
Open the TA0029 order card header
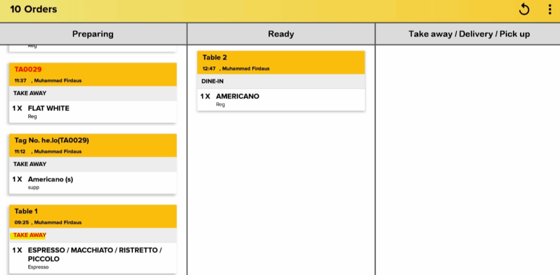coord(93,74)
